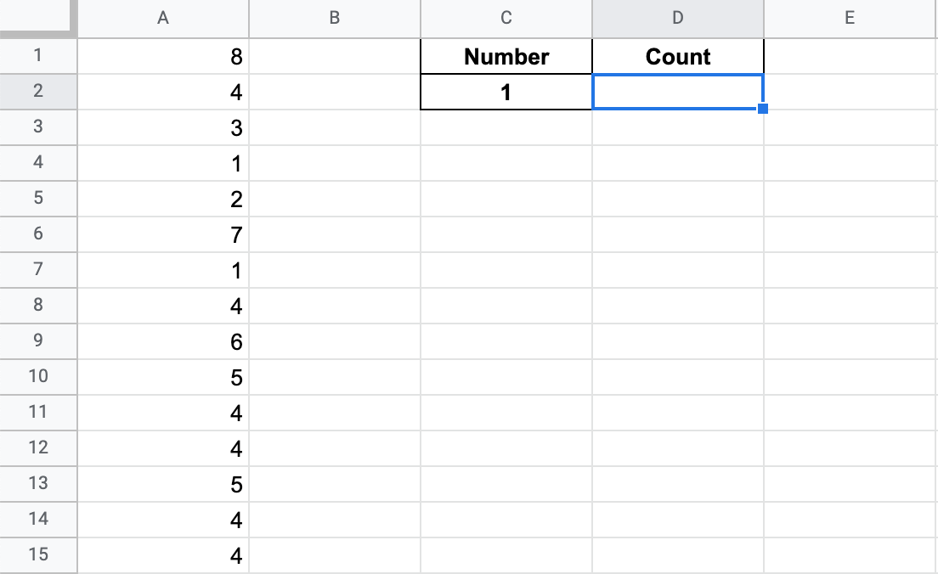Select row 5 by clicking its header
This screenshot has width=938, height=574.
pos(38,199)
